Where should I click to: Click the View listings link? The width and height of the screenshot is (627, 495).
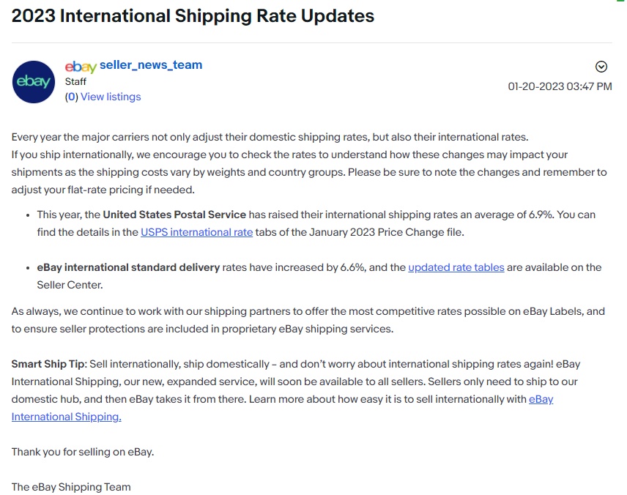coord(112,97)
